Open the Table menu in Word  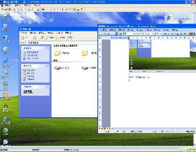click(x=157, y=30)
